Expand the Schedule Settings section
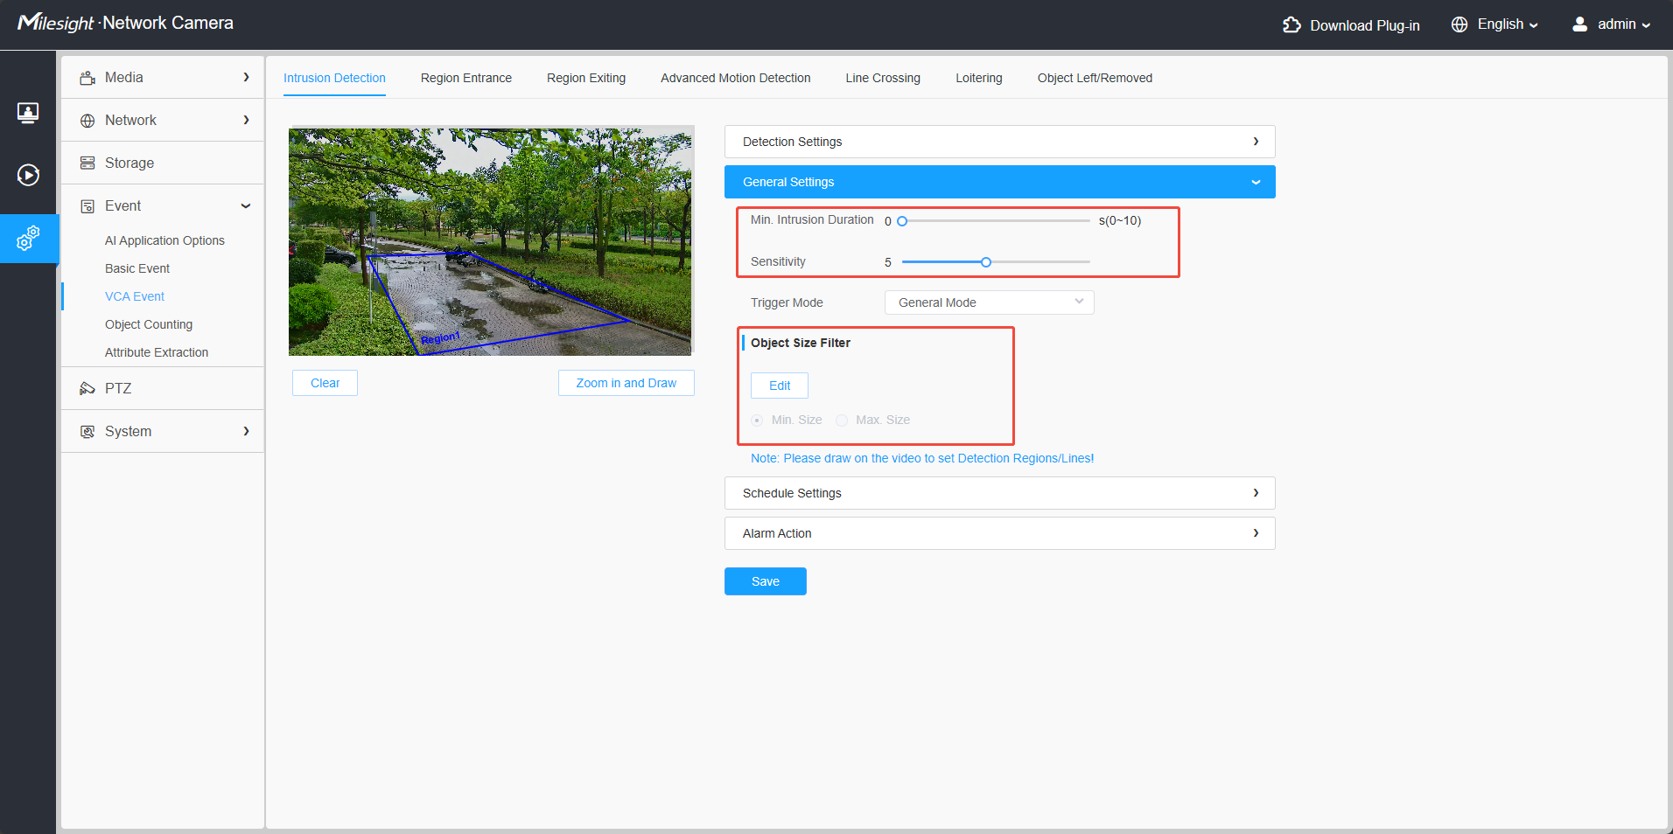Image resolution: width=1673 pixels, height=834 pixels. 1000,493
